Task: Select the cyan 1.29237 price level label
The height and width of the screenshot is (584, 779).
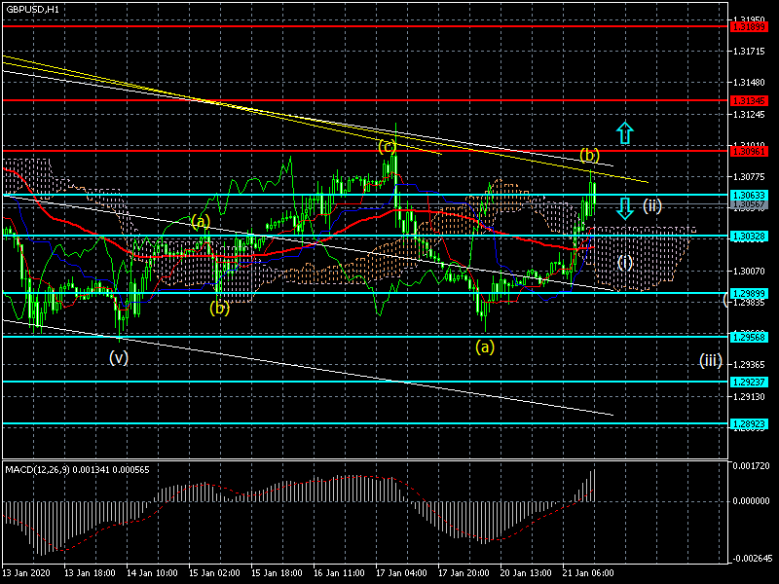Action: 750,382
